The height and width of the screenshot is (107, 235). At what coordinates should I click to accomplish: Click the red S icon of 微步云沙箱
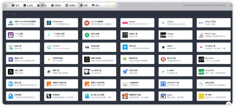pos(163,59)
